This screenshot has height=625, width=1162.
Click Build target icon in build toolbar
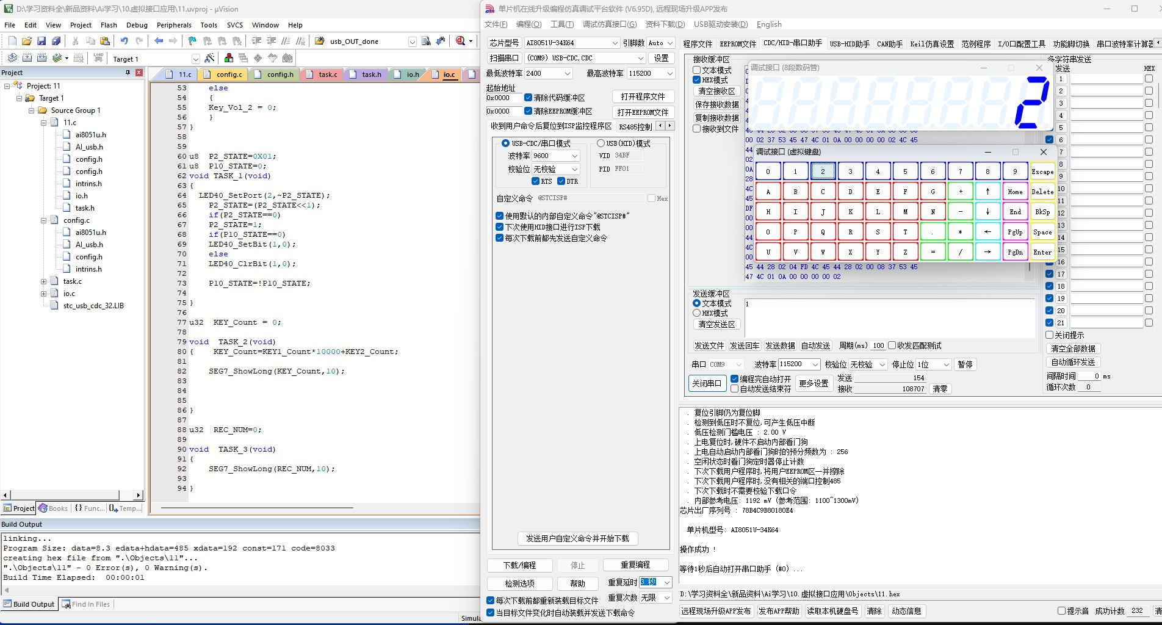27,58
